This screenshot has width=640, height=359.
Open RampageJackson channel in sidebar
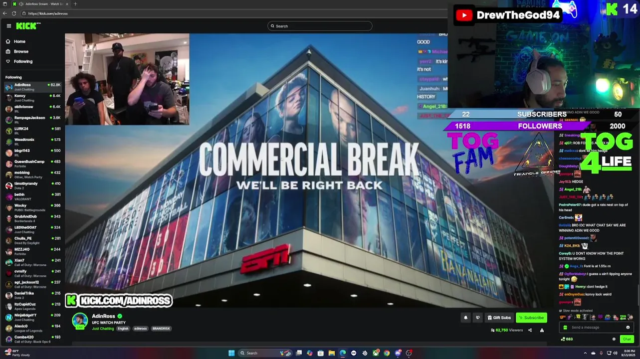pyautogui.click(x=32, y=120)
